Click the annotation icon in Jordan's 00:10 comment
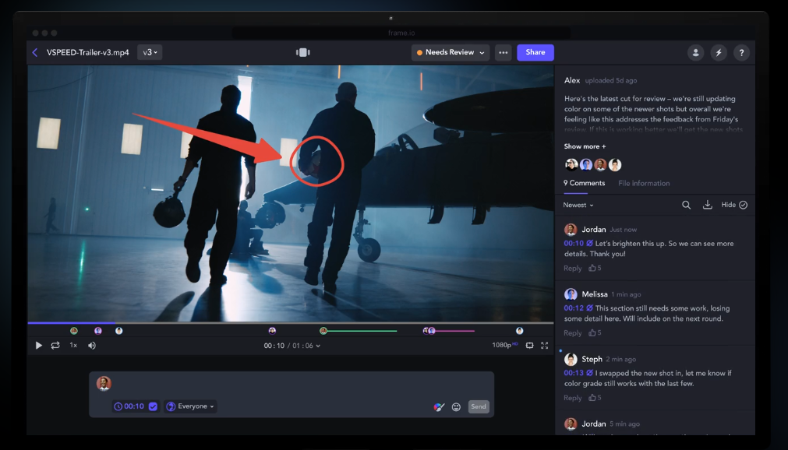This screenshot has width=788, height=450. 589,244
